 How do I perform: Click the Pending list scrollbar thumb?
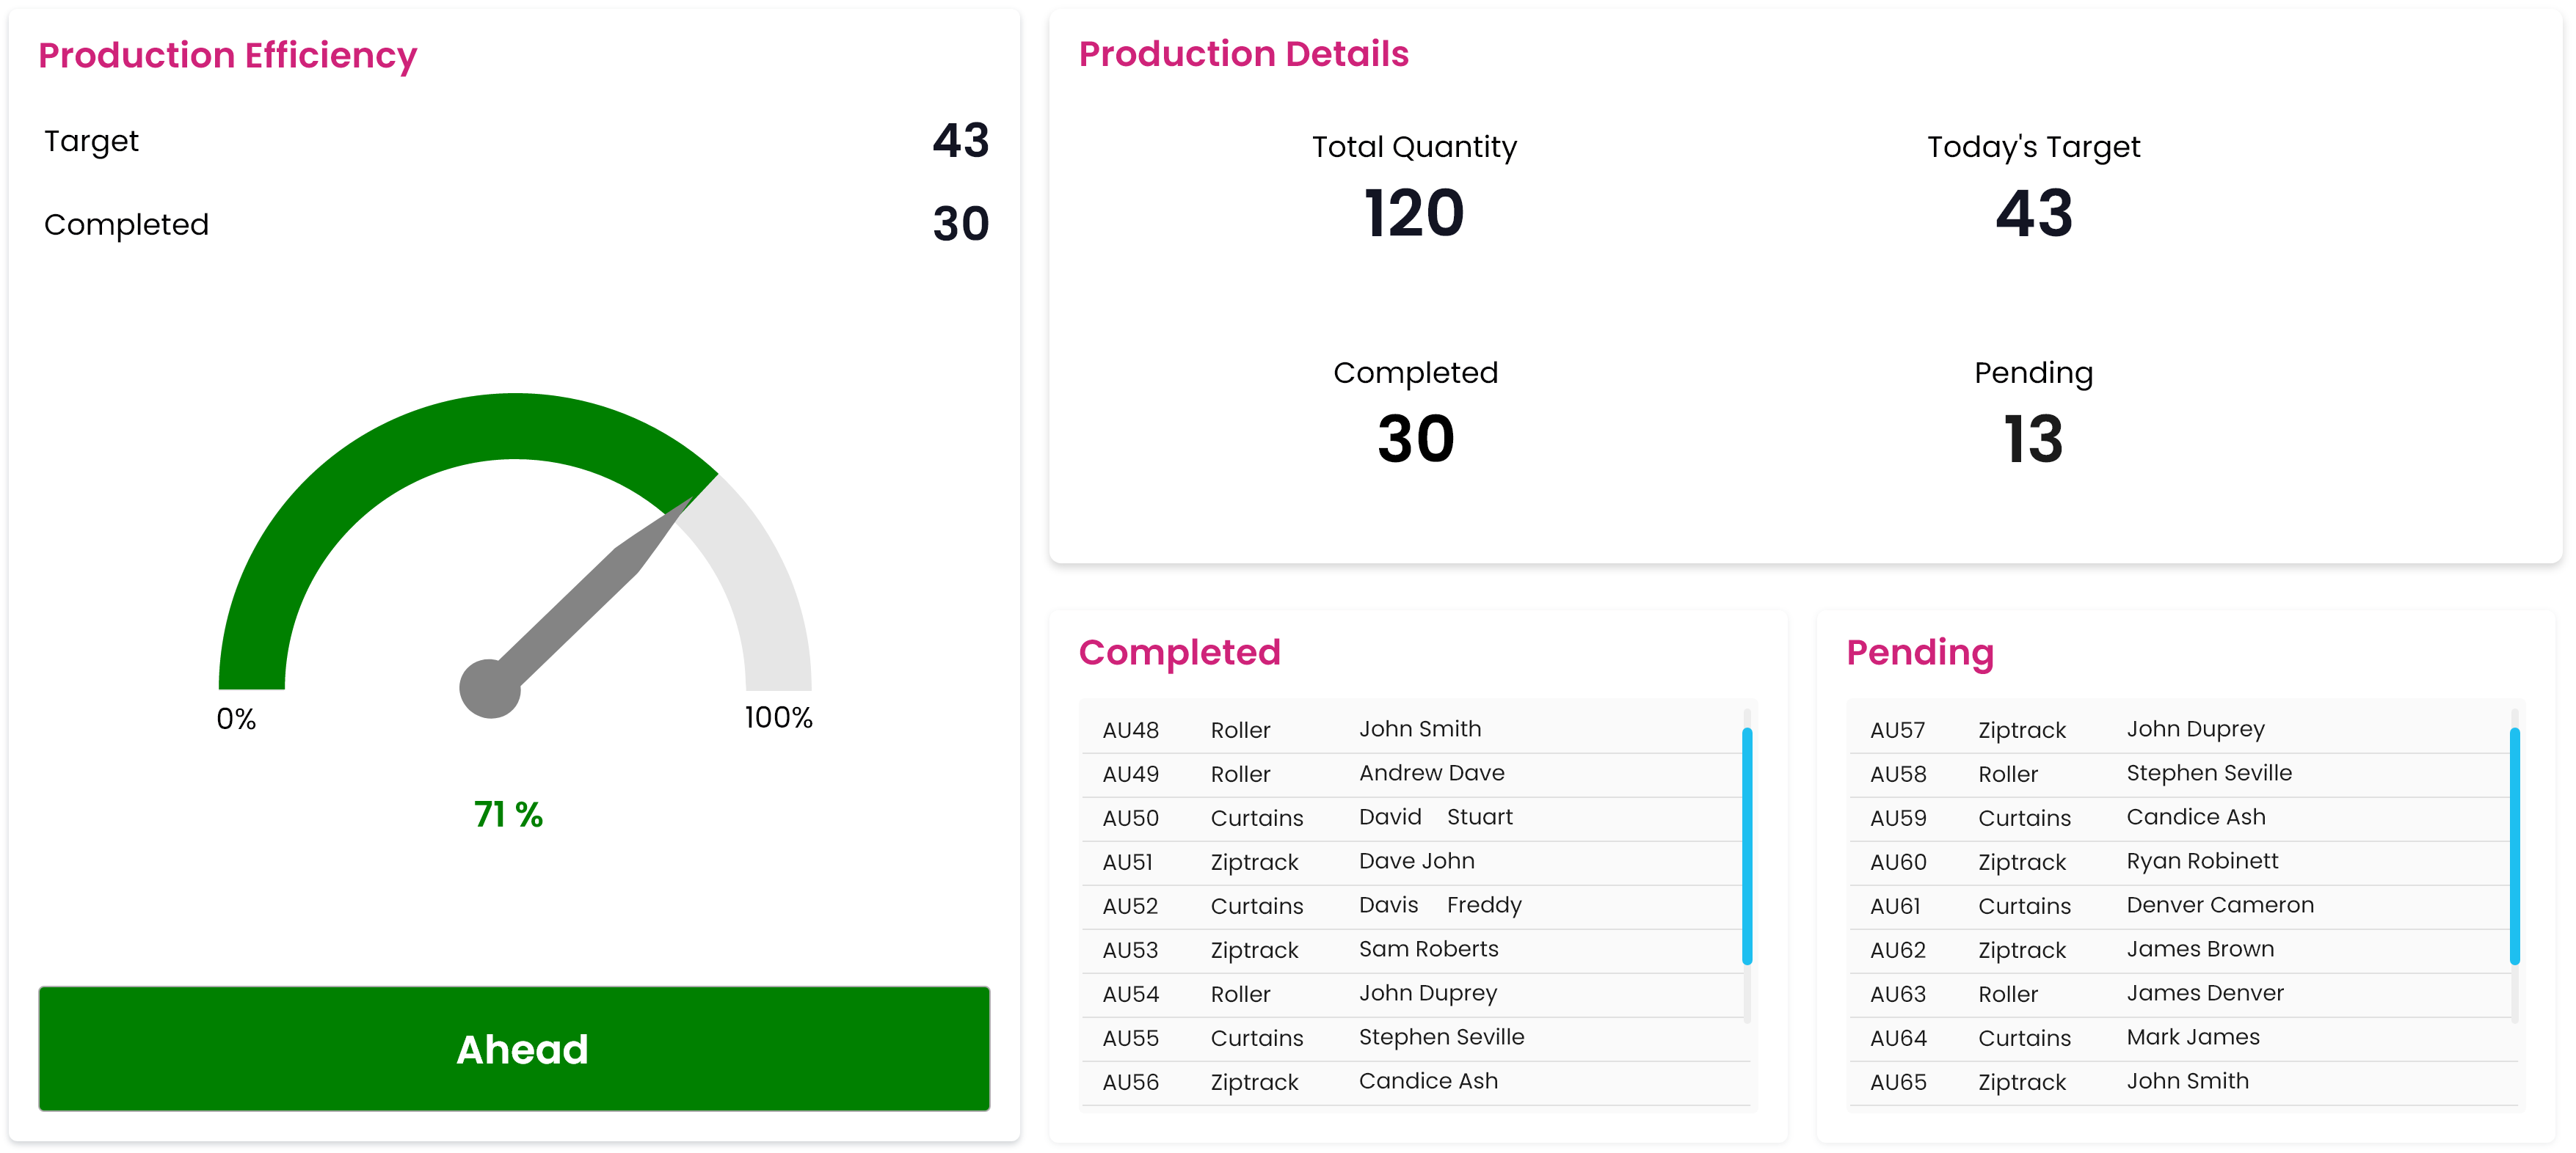(2513, 845)
